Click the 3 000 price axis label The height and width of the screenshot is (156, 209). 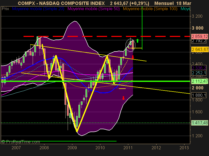tap(198, 28)
